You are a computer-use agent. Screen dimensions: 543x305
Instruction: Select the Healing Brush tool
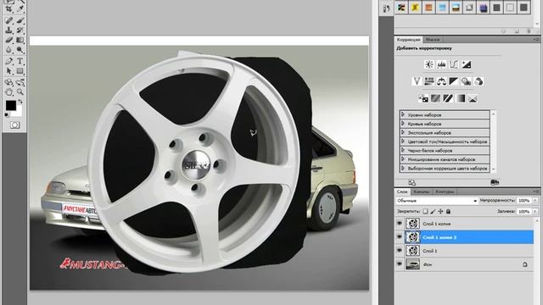(x=9, y=20)
